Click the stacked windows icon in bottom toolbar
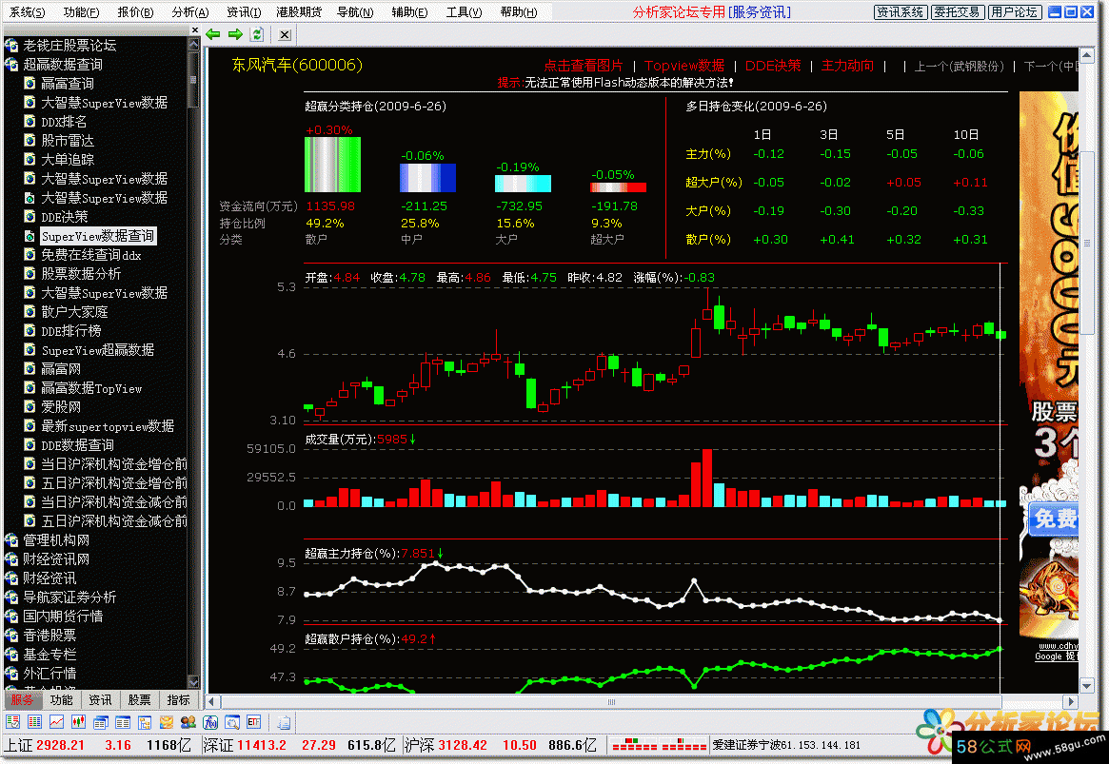Screen dimensions: 1109x764 tap(101, 722)
